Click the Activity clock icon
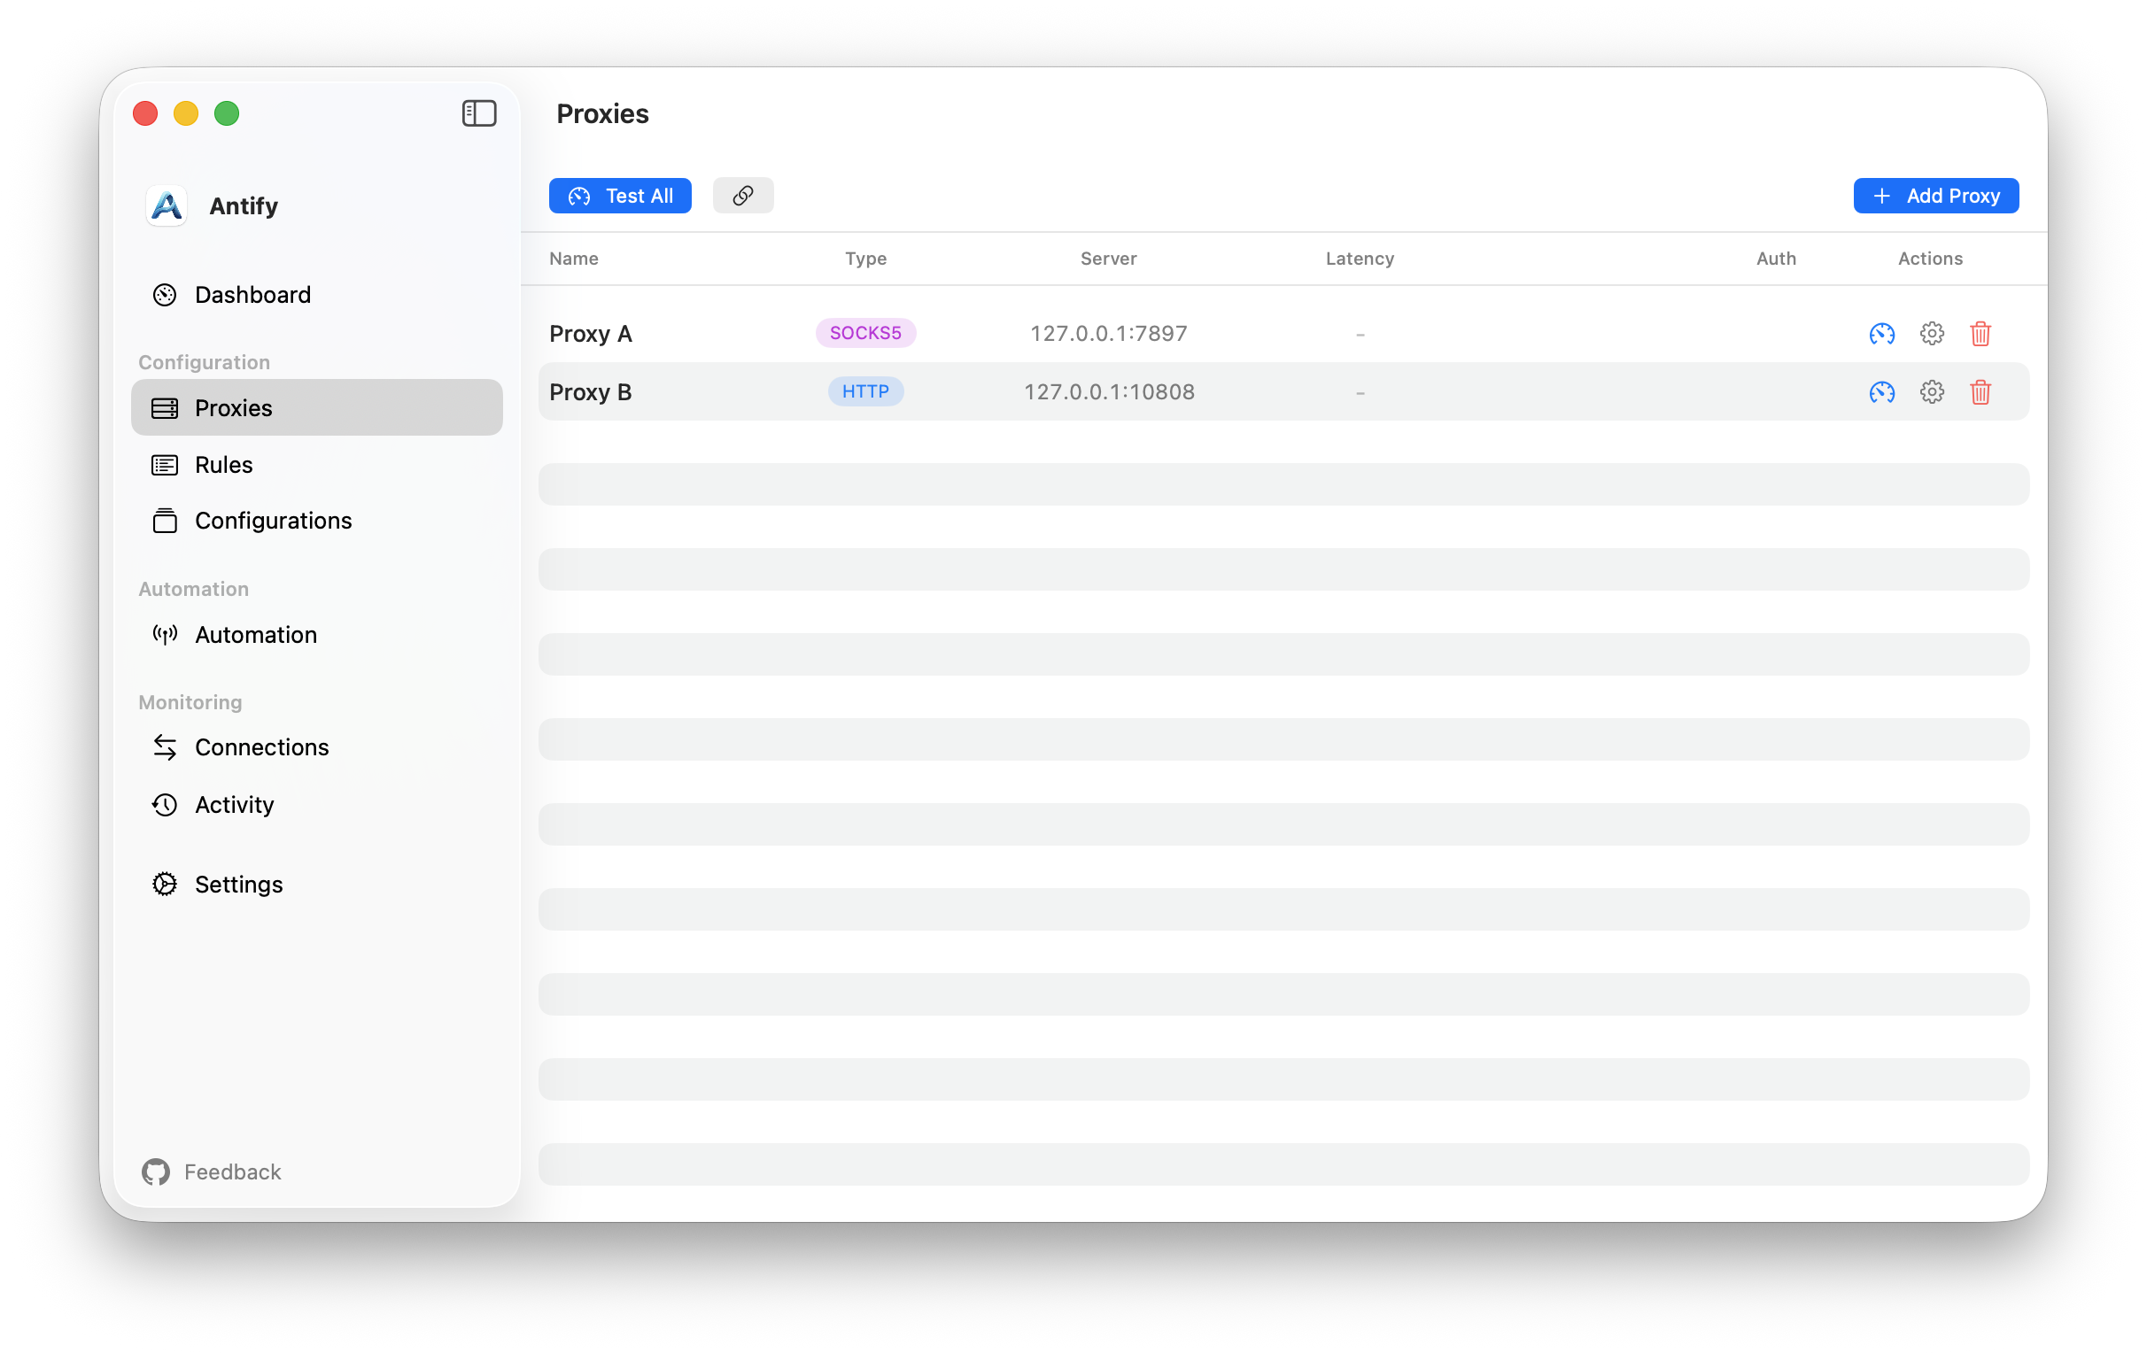 coord(165,805)
